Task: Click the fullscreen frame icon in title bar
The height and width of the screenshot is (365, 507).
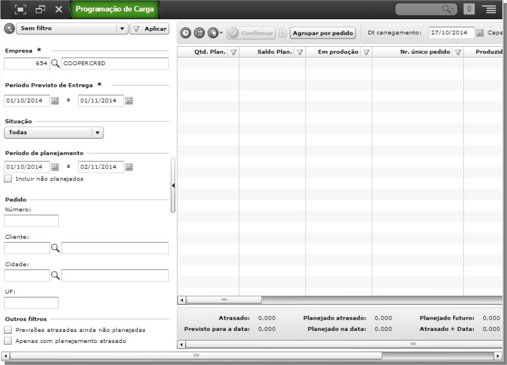Action: tap(20, 9)
